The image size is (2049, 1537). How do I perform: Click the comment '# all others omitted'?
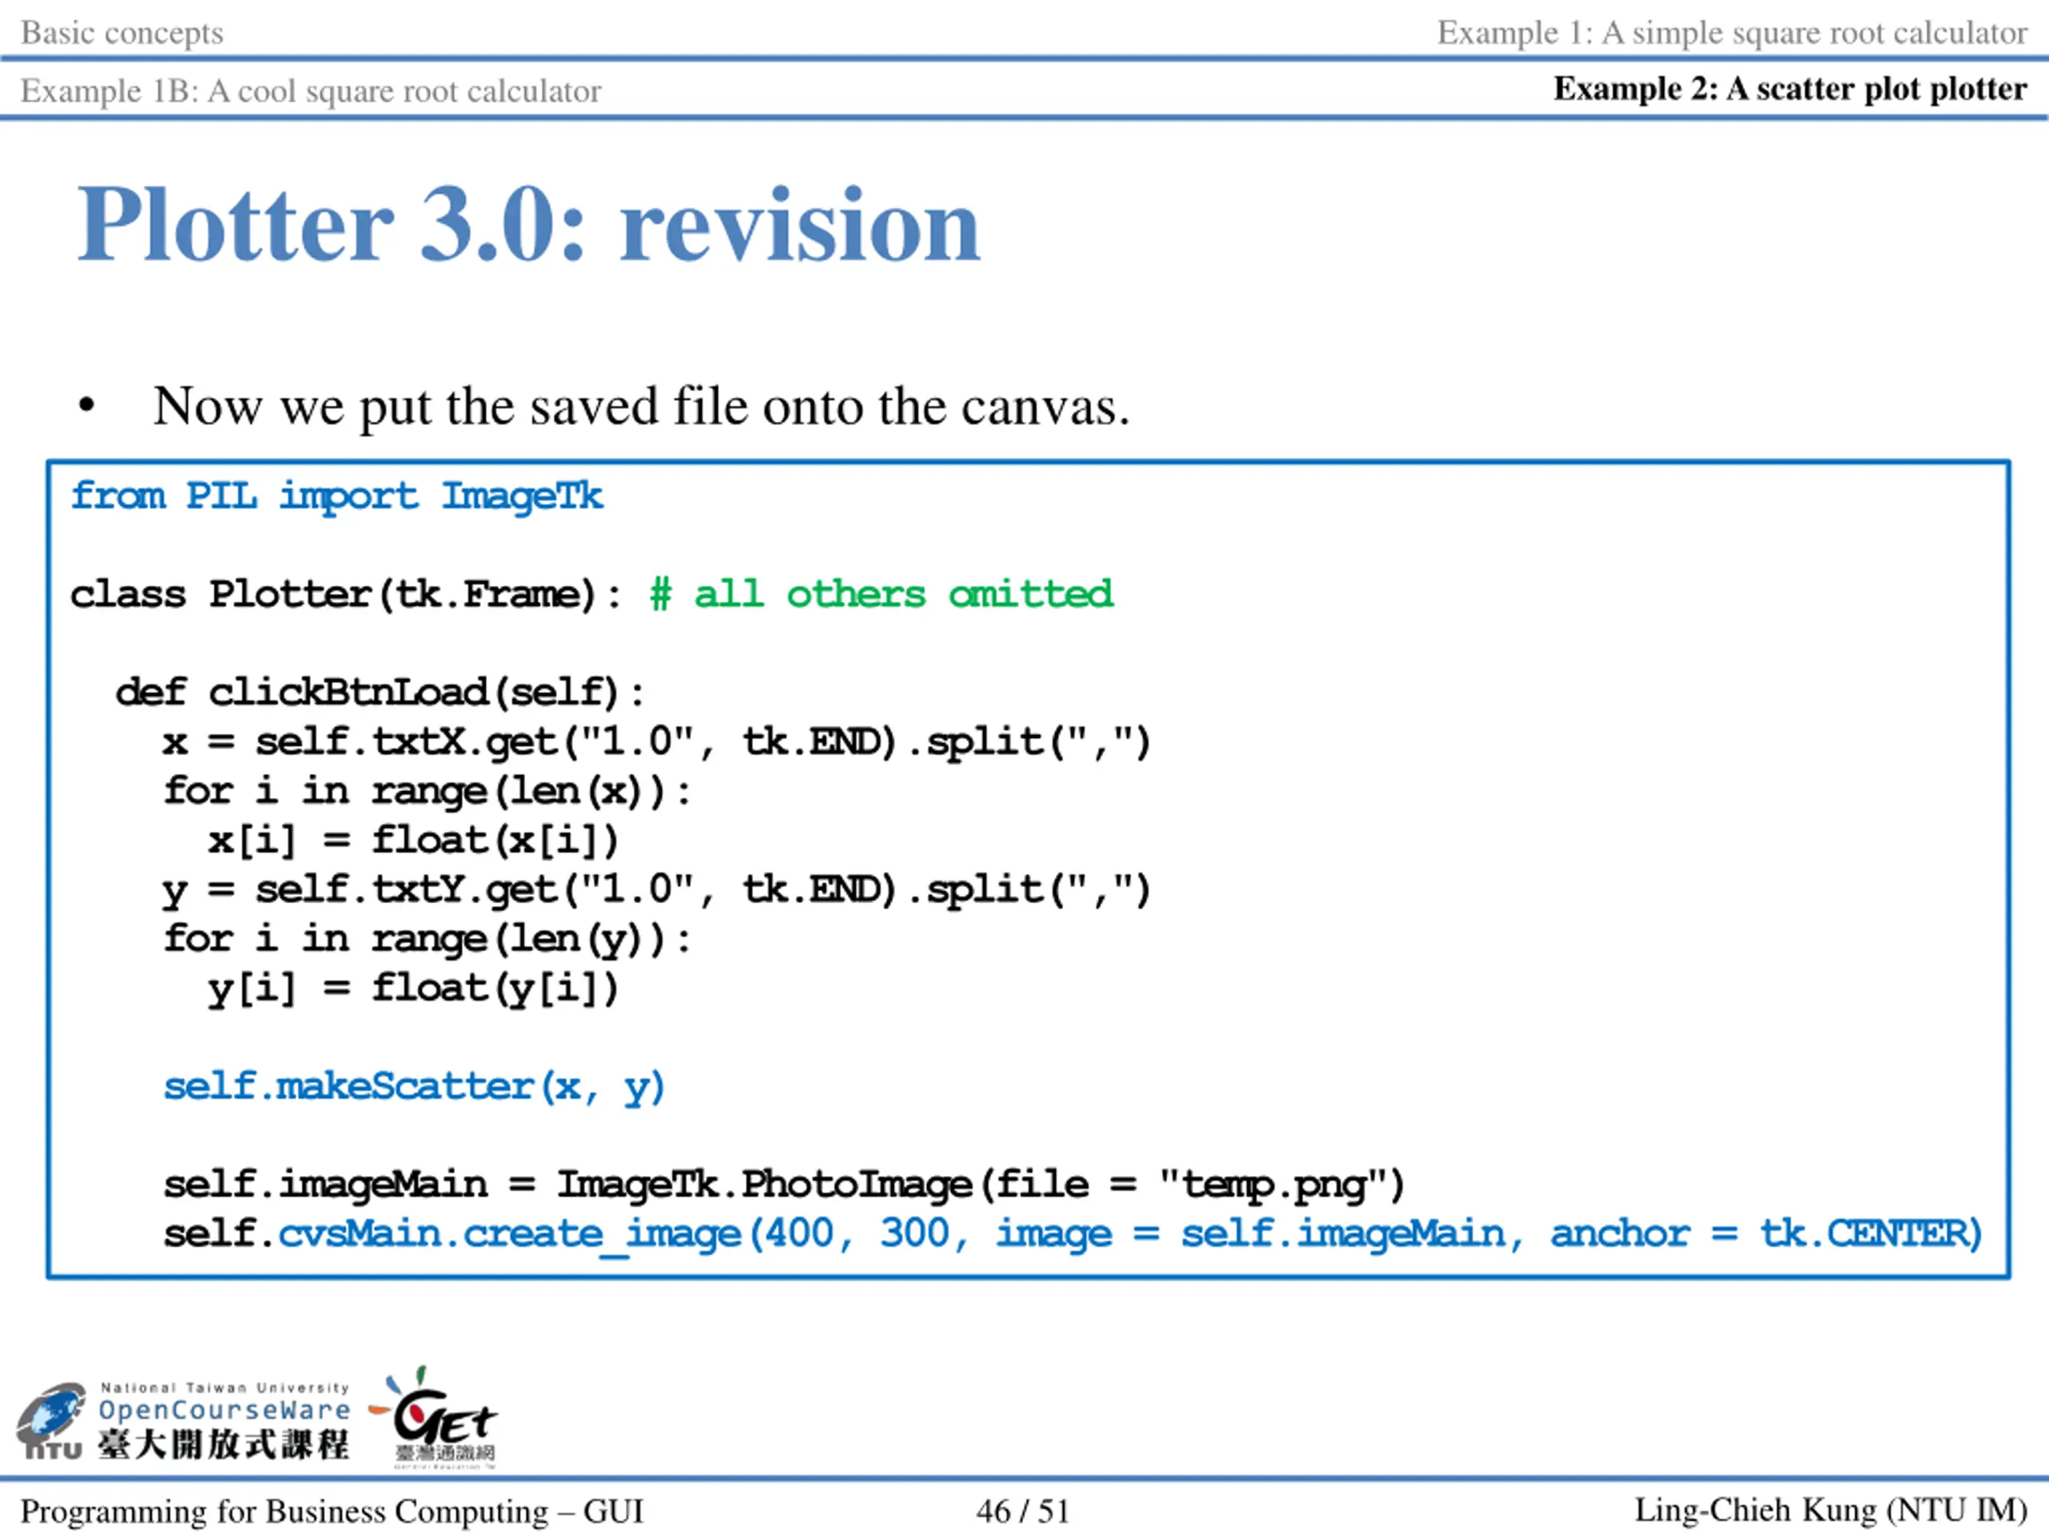tap(881, 594)
